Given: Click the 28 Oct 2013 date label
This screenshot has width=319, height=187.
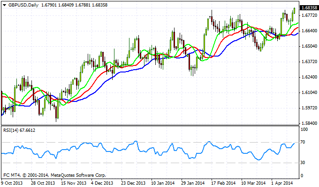Looking at the screenshot, I should (x=43, y=183).
